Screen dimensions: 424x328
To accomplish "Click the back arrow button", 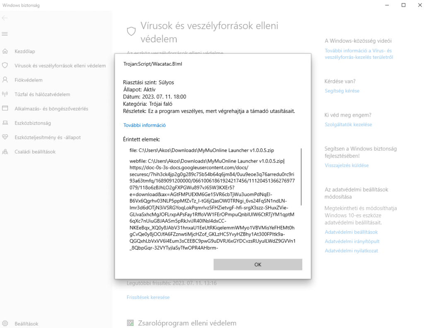I will (5, 18).
